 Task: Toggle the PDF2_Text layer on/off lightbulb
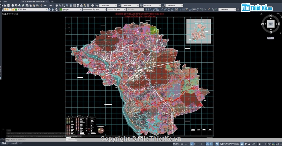click(x=5, y=9)
